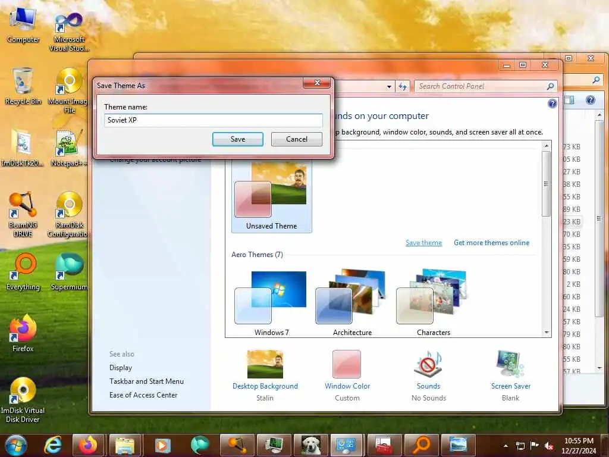Open Get more themes online link
This screenshot has width=609, height=457.
(x=491, y=243)
